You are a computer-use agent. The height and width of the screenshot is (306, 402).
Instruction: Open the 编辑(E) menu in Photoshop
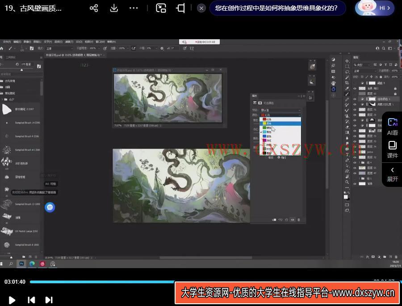click(x=17, y=41)
